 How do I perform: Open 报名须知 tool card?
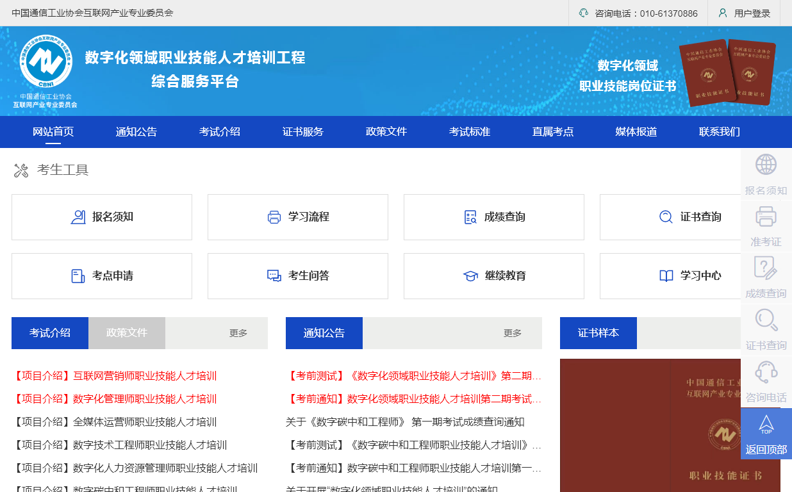click(102, 217)
